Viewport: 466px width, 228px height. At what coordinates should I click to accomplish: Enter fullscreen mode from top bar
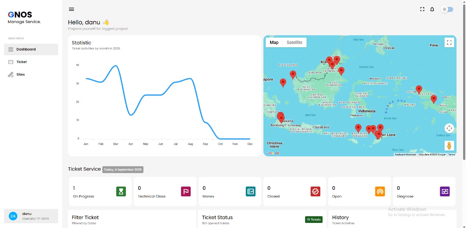tap(422, 9)
